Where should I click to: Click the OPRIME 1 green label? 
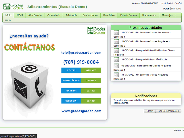[91, 70]
